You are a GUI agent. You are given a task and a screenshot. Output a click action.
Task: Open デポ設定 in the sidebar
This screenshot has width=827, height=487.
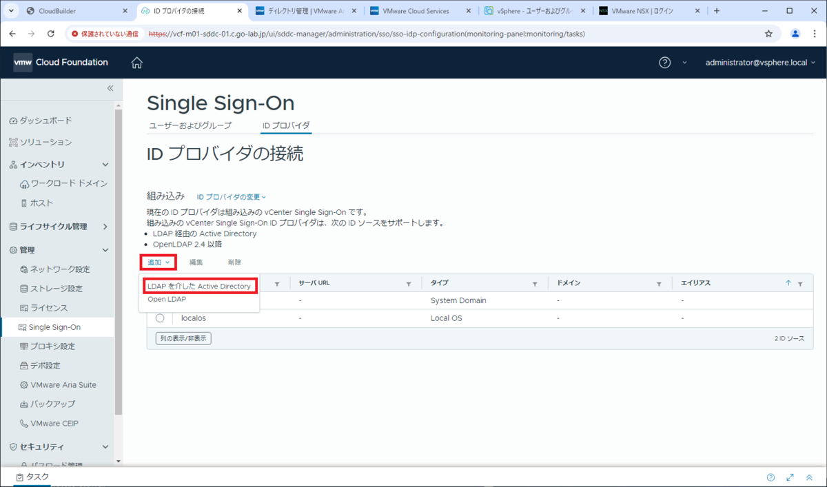click(x=41, y=366)
